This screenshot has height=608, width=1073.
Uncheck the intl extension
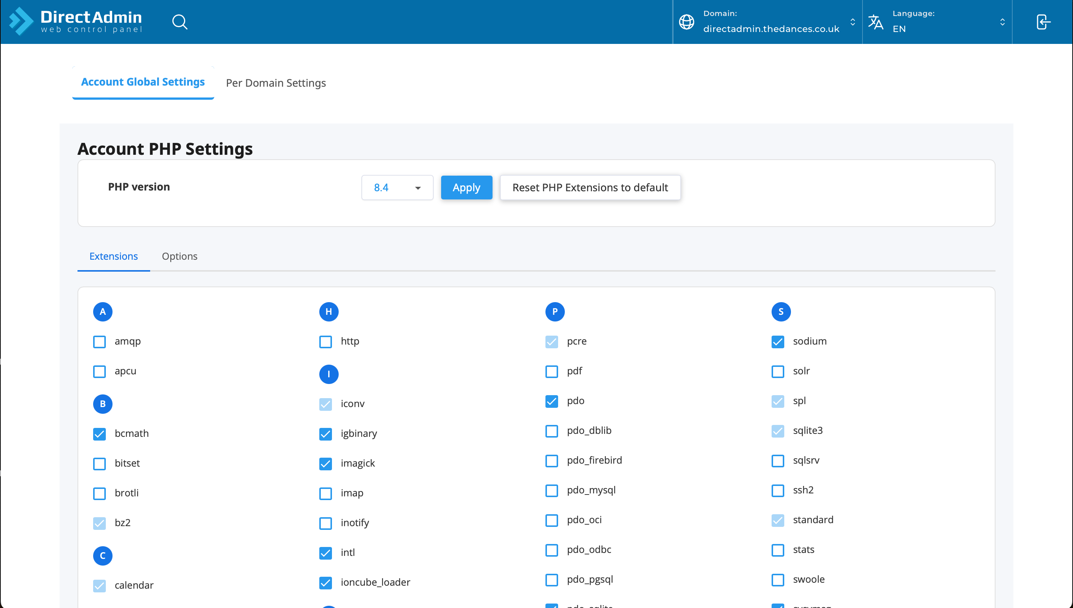326,553
